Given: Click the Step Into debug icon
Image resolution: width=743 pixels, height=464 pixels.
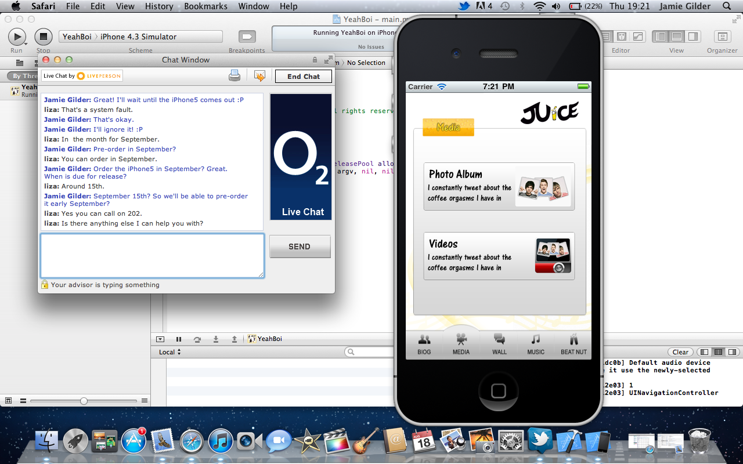Looking at the screenshot, I should (216, 339).
